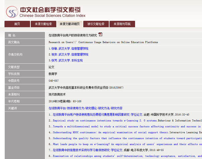Click the source journal 现代教育技术
The height and width of the screenshot is (159, 202).
click(x=57, y=94)
